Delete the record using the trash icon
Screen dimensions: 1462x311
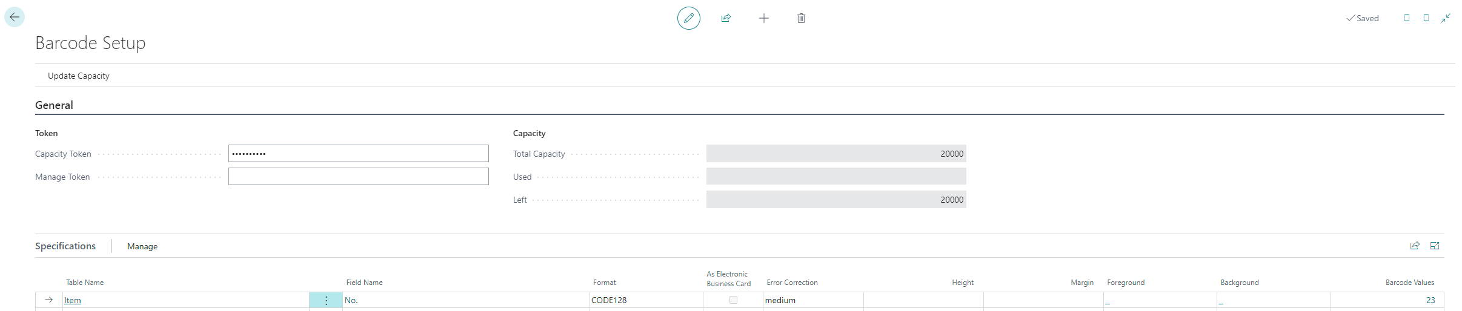(801, 18)
